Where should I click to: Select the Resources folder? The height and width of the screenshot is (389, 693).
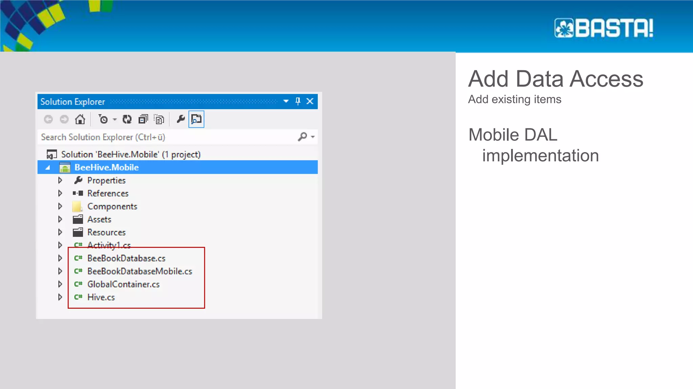(106, 232)
